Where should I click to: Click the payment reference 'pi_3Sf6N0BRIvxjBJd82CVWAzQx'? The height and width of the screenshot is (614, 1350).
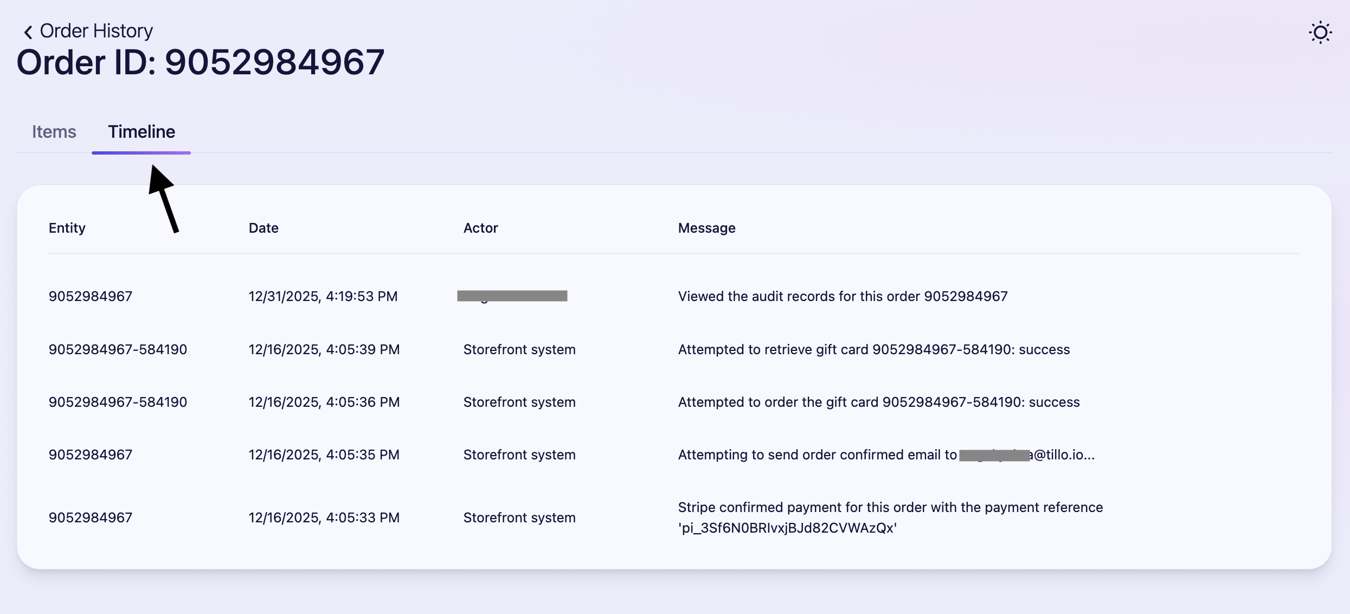click(787, 527)
